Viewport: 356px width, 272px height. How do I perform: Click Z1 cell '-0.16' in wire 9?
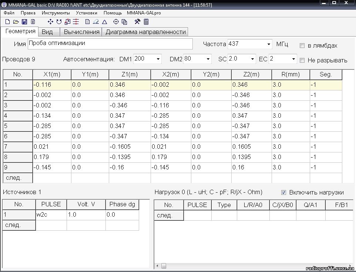click(130, 168)
